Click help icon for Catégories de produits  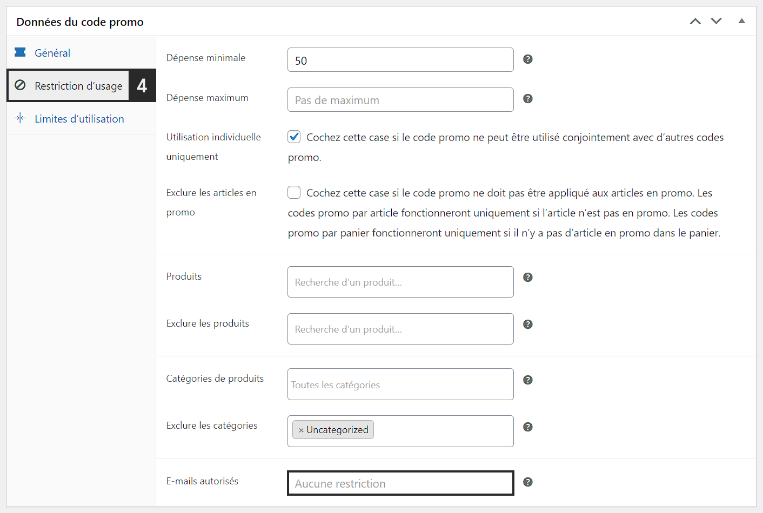[528, 380]
